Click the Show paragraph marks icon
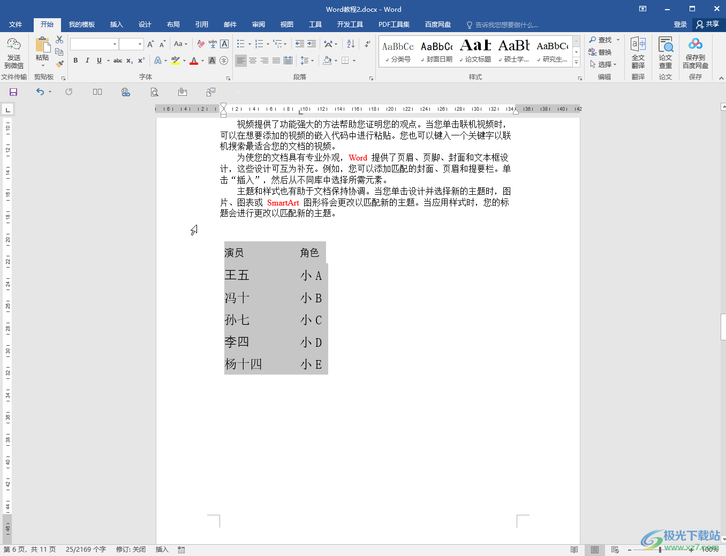 tap(367, 44)
